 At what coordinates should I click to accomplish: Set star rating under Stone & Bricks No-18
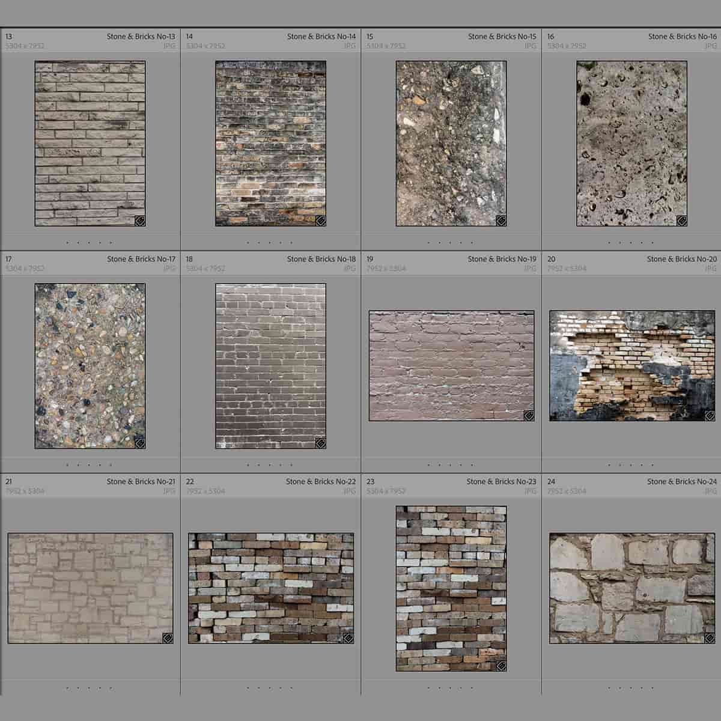(x=270, y=465)
